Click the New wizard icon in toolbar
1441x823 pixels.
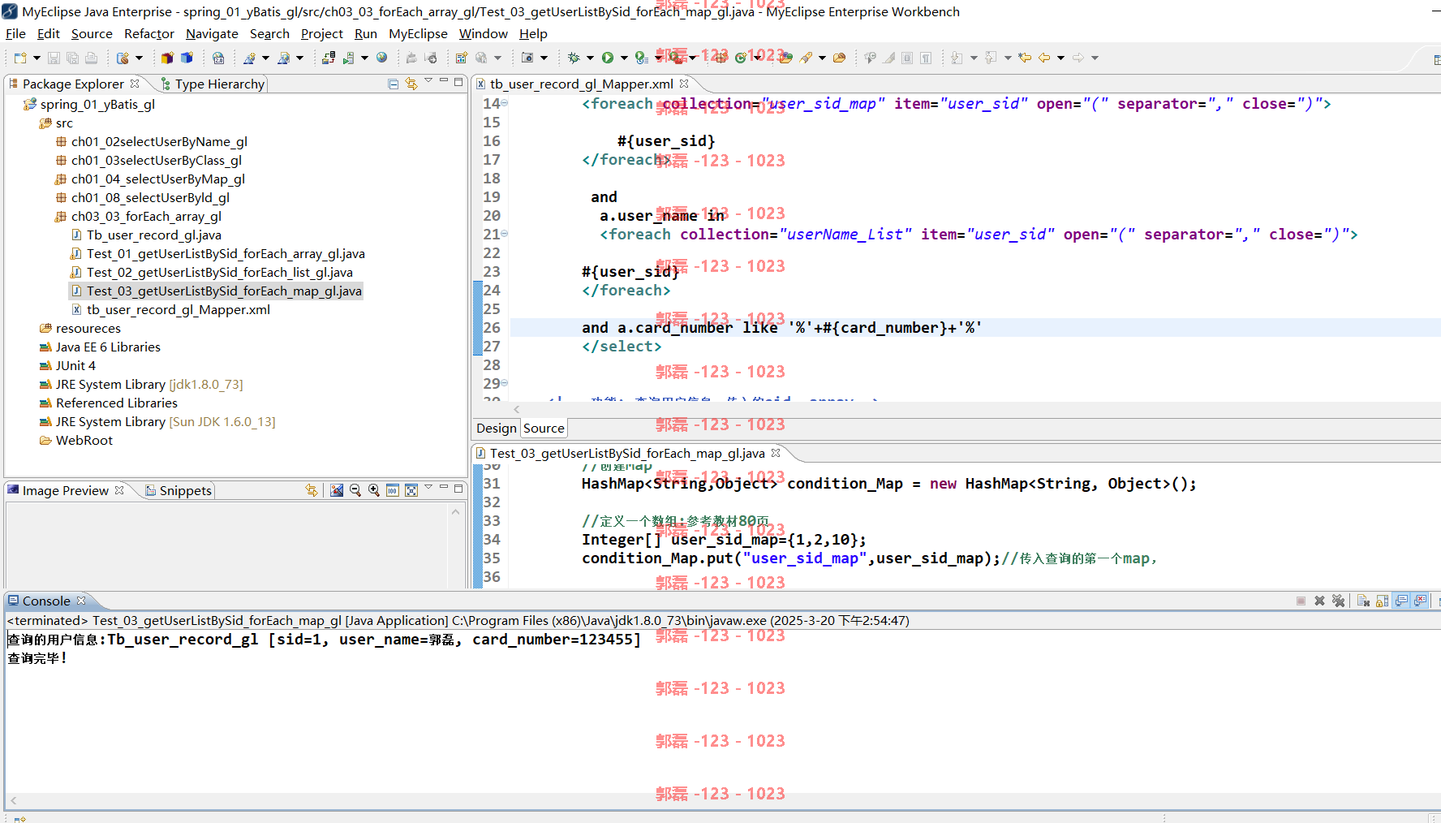click(20, 58)
